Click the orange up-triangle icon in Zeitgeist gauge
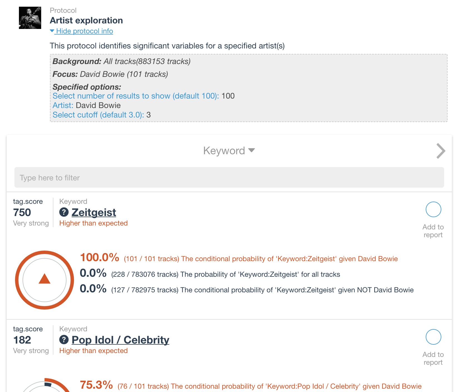 (45, 279)
